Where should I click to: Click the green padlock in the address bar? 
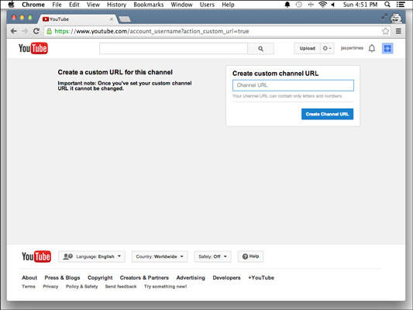(x=49, y=31)
